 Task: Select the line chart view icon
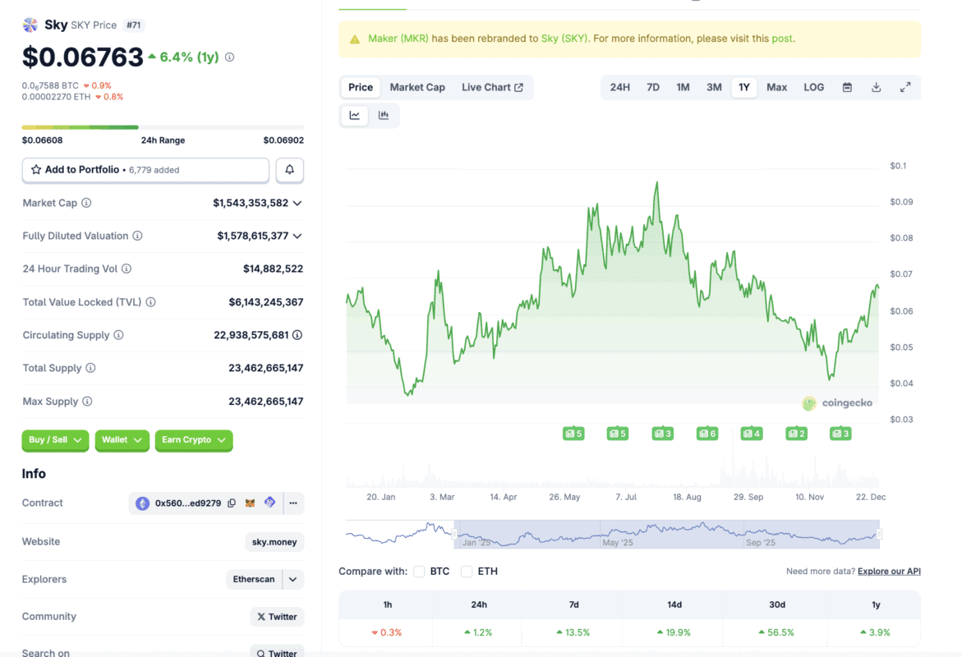click(x=355, y=116)
